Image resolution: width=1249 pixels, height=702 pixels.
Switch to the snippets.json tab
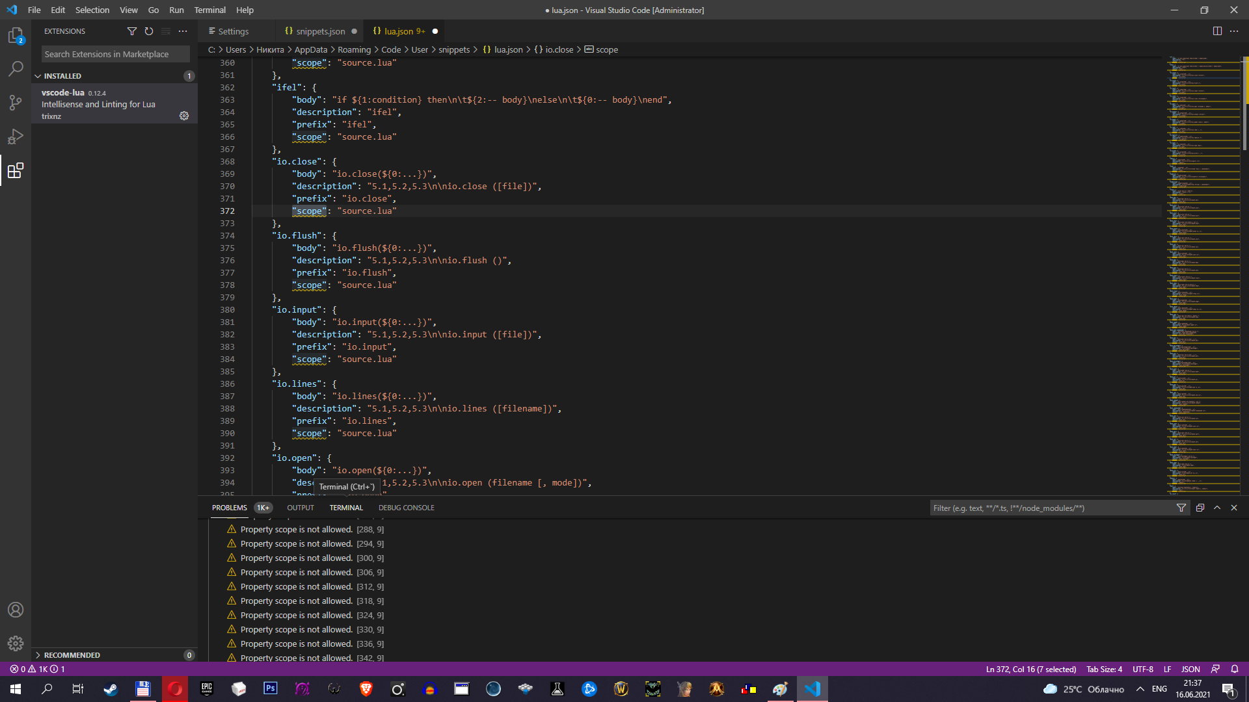coord(320,31)
